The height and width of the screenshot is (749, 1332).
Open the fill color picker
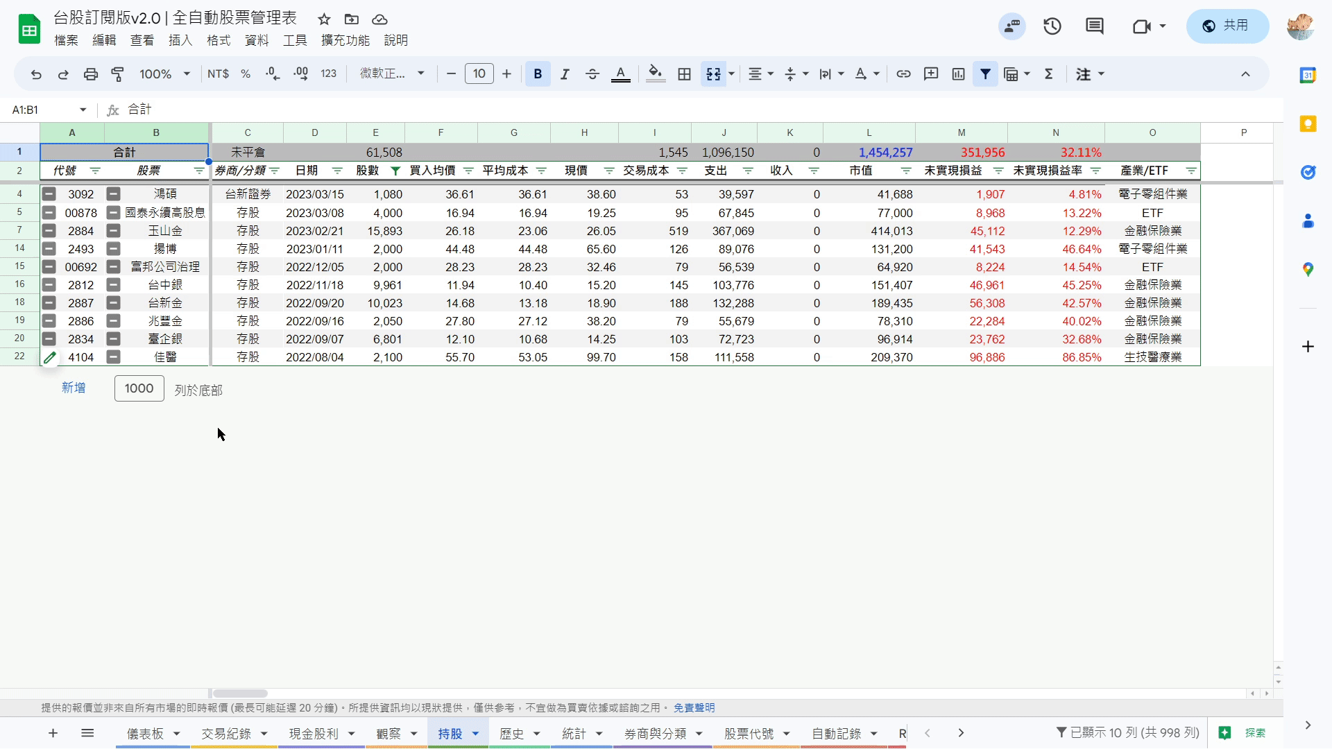(655, 74)
